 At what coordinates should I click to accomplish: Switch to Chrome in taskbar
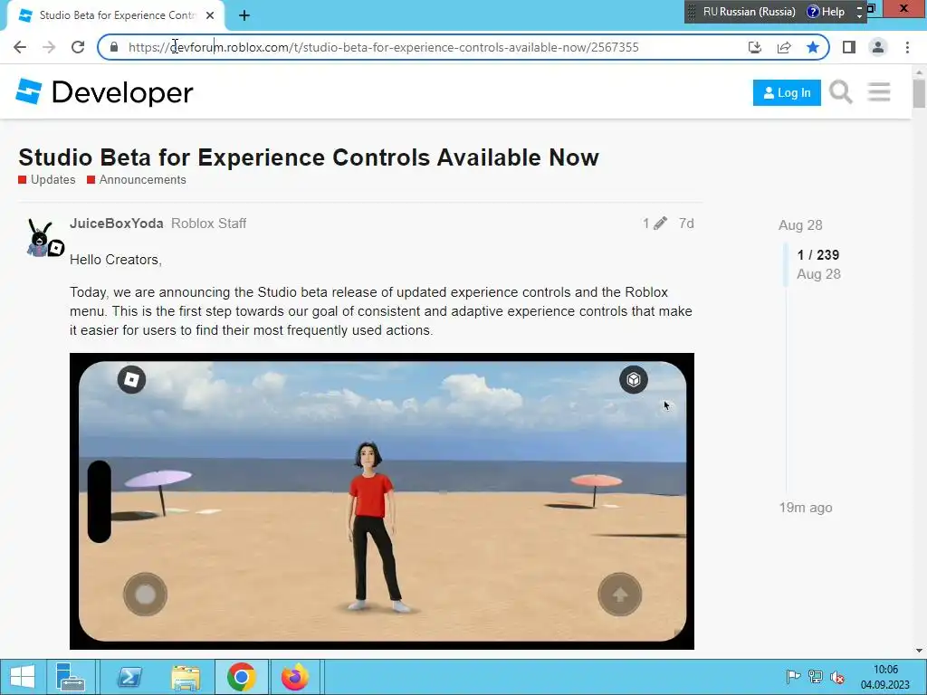click(x=241, y=677)
